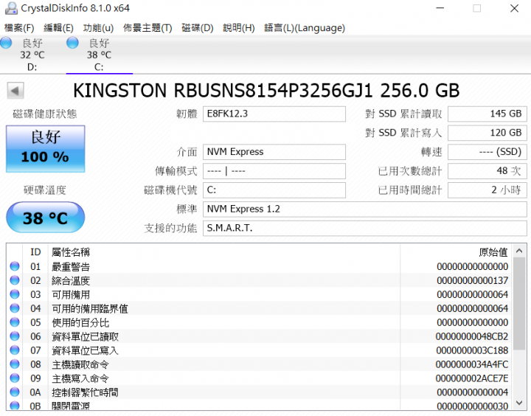
Task: Click the scroll up arrow in attribute list
Action: [519, 251]
